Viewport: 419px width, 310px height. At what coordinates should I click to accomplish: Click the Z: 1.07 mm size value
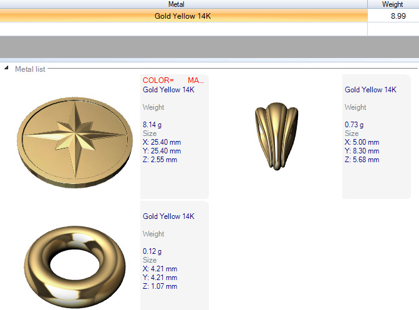coord(160,286)
